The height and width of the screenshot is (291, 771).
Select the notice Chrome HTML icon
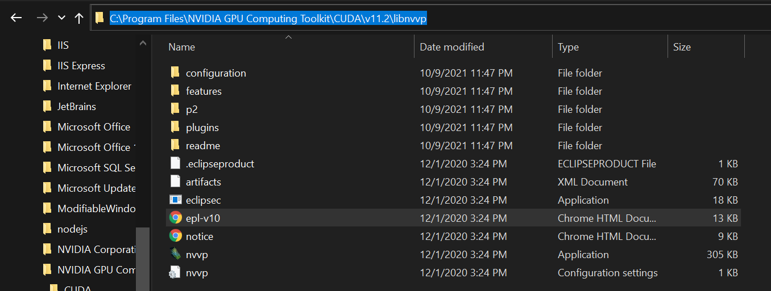(175, 236)
